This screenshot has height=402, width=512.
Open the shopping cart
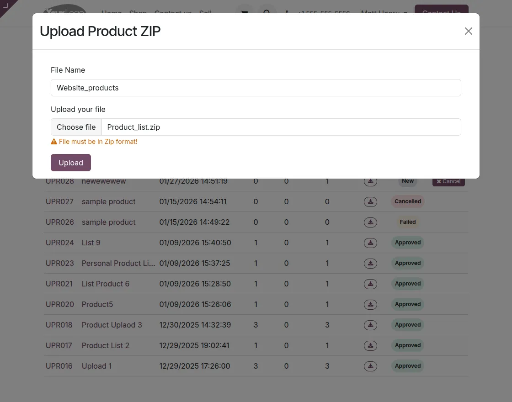(245, 12)
